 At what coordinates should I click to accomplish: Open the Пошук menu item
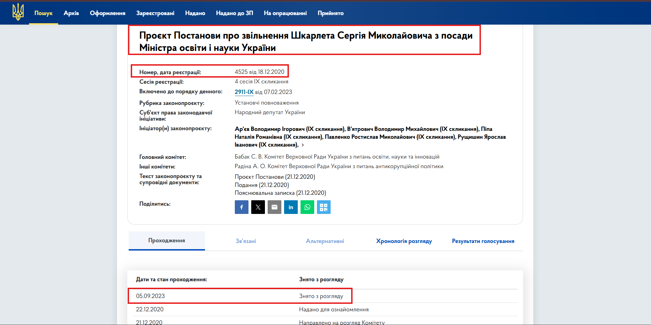coord(43,13)
